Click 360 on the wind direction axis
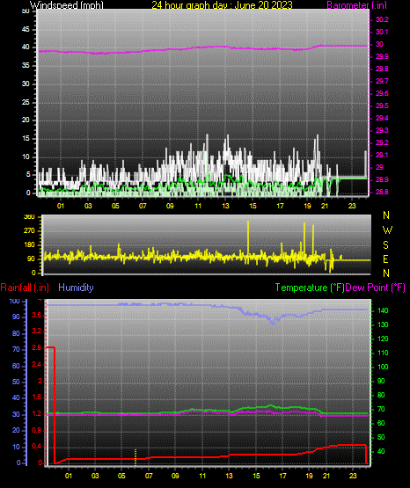This screenshot has width=410, height=488. point(29,217)
